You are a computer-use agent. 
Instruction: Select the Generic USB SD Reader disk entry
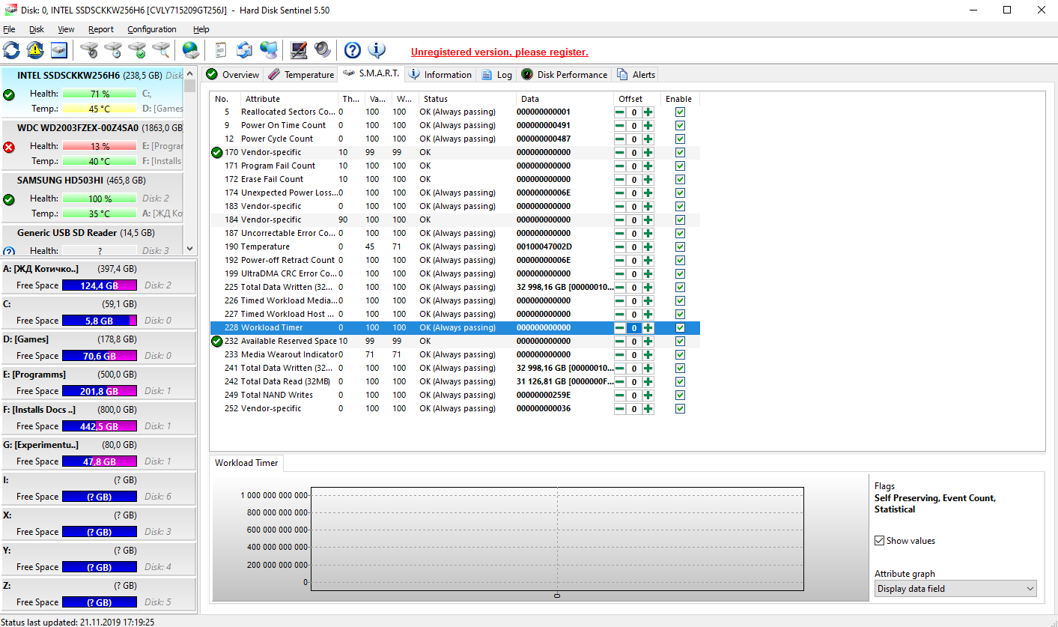click(92, 240)
